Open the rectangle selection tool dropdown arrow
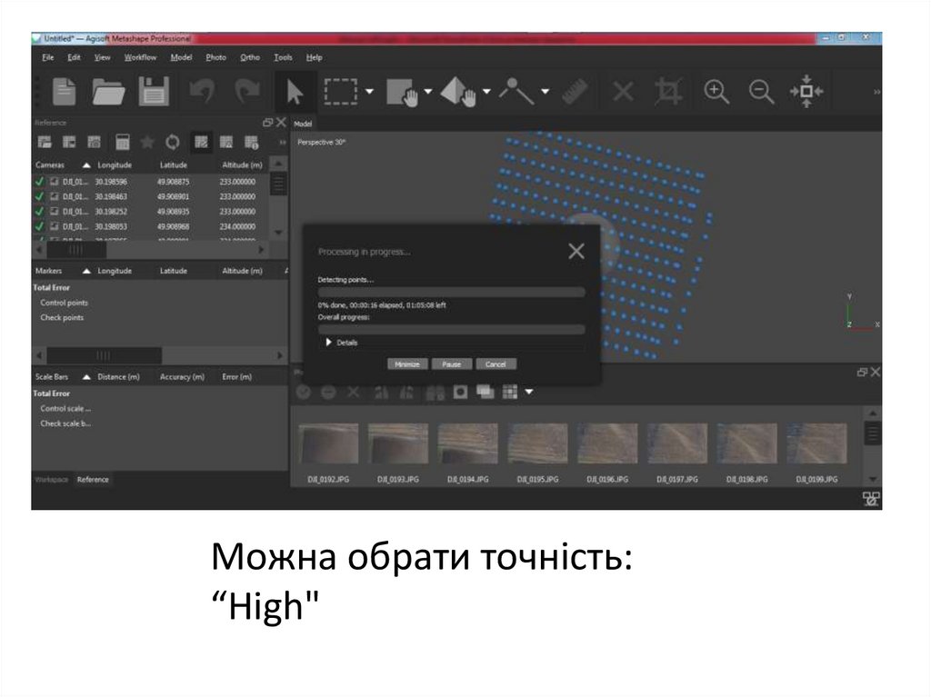Screen dimensions: 931x697 click(368, 91)
